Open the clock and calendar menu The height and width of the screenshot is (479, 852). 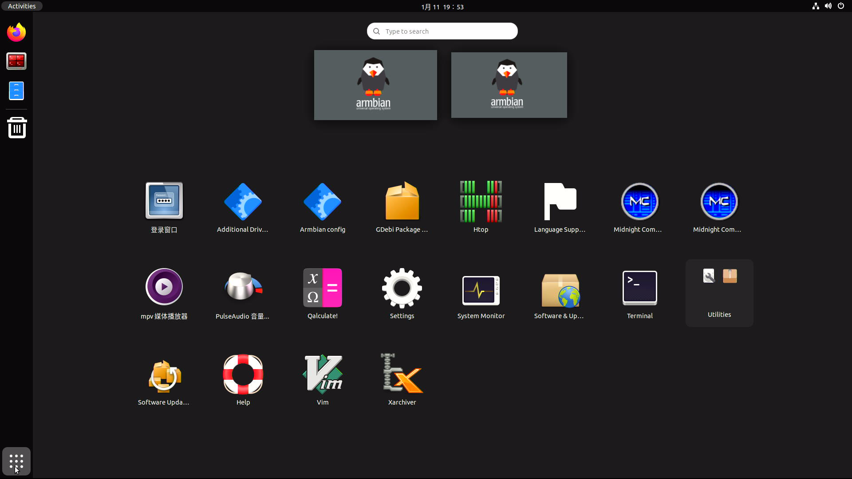(x=442, y=7)
